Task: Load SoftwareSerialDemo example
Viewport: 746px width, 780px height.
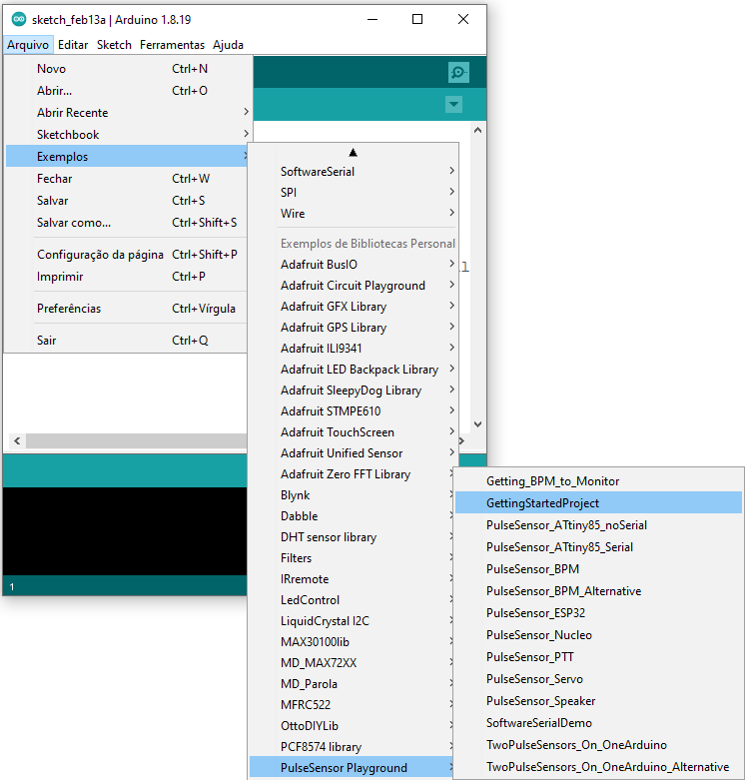Action: (x=598, y=723)
